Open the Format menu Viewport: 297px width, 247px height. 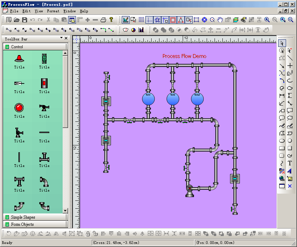pyautogui.click(x=53, y=11)
